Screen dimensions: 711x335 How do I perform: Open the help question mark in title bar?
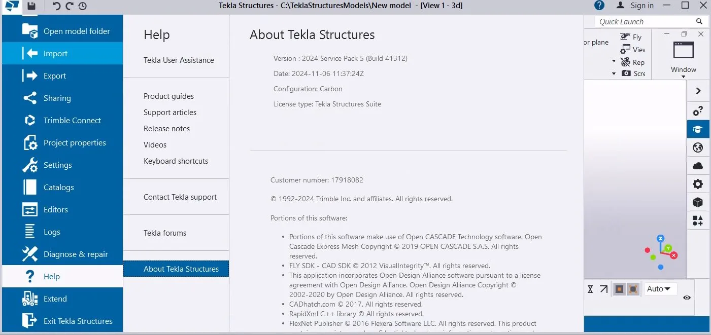pos(599,6)
